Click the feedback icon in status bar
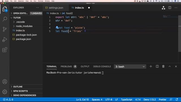 [171, 99]
